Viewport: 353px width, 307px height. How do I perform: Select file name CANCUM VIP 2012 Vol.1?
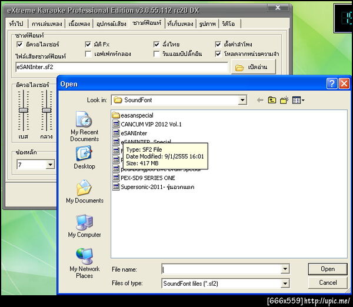151,124
